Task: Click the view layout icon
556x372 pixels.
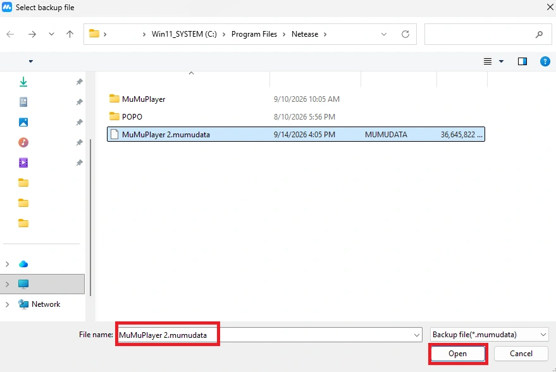Action: 488,61
